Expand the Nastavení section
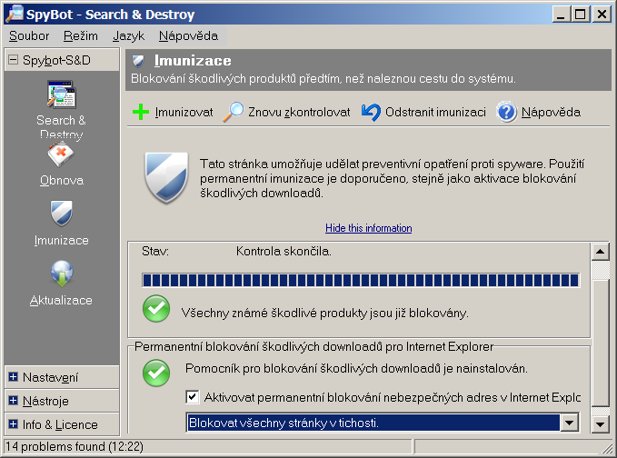Image resolution: width=617 pixels, height=458 pixels. (x=13, y=377)
